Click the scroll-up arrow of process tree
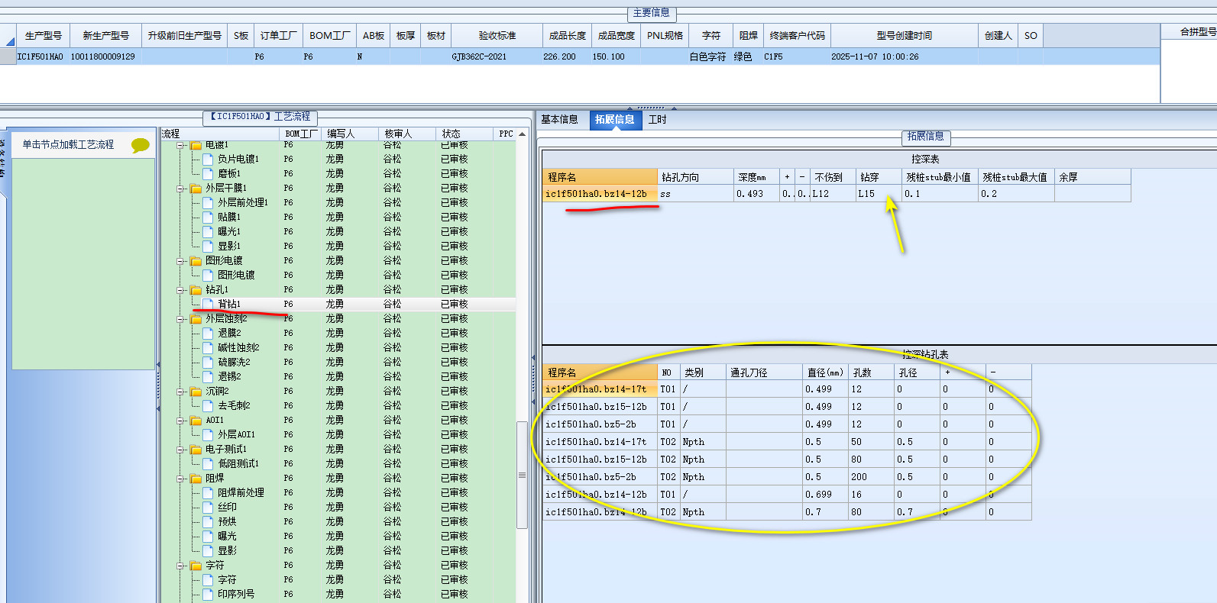 pos(523,134)
